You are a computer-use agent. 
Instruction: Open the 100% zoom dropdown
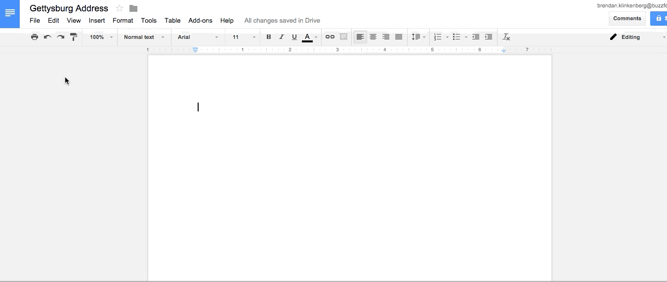(x=101, y=37)
